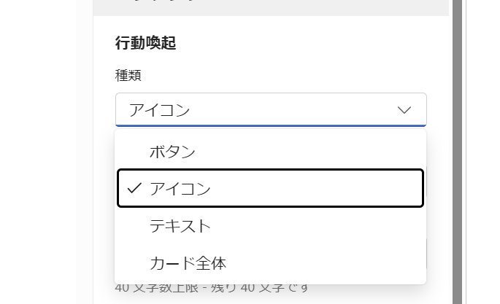This screenshot has width=500, height=304.
Task: Click the gray vertical scrollbar
Action: (x=458, y=146)
